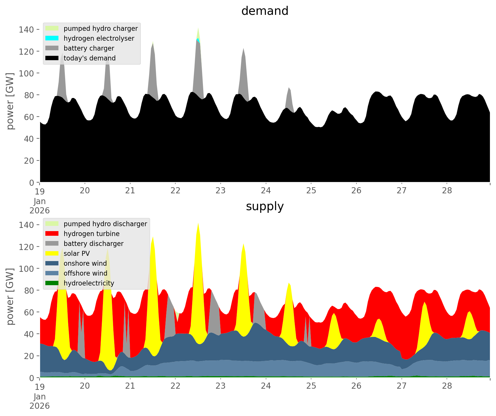Click the yellow solar PV legend swatch
This screenshot has height=416, width=496.
tap(52, 253)
